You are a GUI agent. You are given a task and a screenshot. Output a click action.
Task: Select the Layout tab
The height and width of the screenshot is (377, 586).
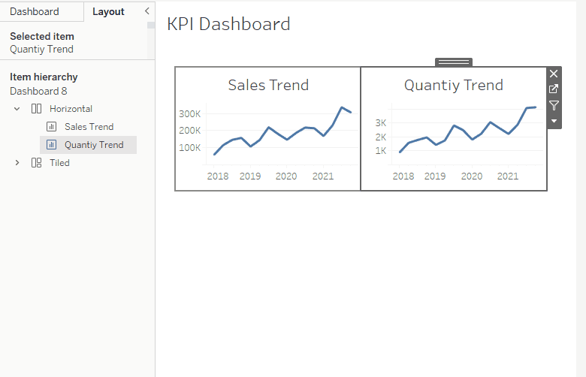tap(108, 11)
